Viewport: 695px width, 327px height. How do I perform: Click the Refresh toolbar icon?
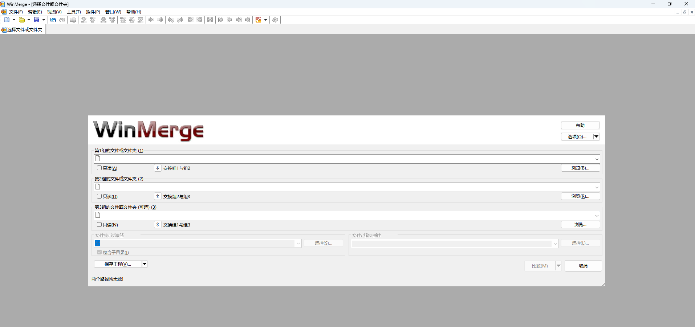(x=275, y=20)
